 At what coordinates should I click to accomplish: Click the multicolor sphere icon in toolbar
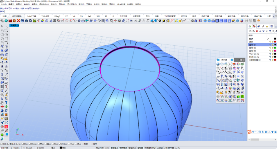(242, 21)
